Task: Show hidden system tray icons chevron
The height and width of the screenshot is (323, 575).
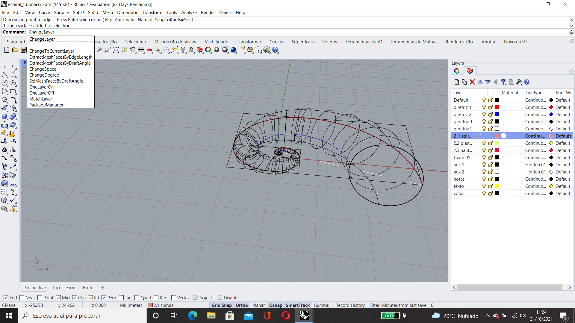Action: (487, 316)
